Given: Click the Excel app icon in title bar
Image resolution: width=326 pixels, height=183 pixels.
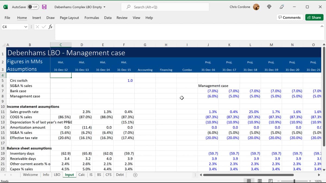Looking at the screenshot, I should click(x=5, y=7).
